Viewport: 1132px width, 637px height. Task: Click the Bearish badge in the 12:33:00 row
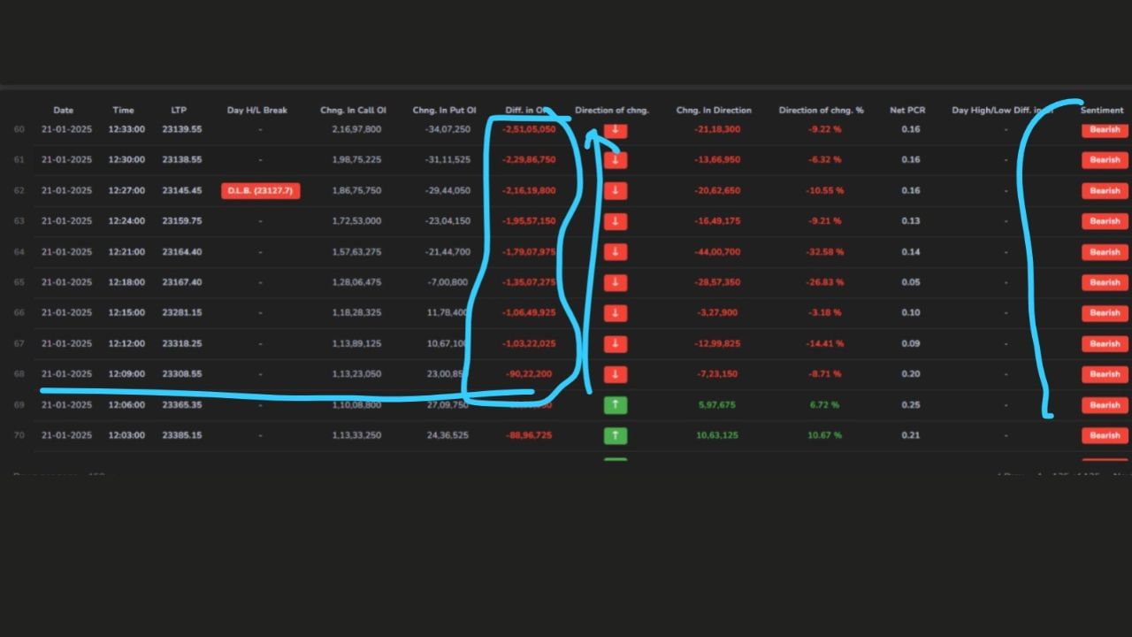click(x=1105, y=129)
